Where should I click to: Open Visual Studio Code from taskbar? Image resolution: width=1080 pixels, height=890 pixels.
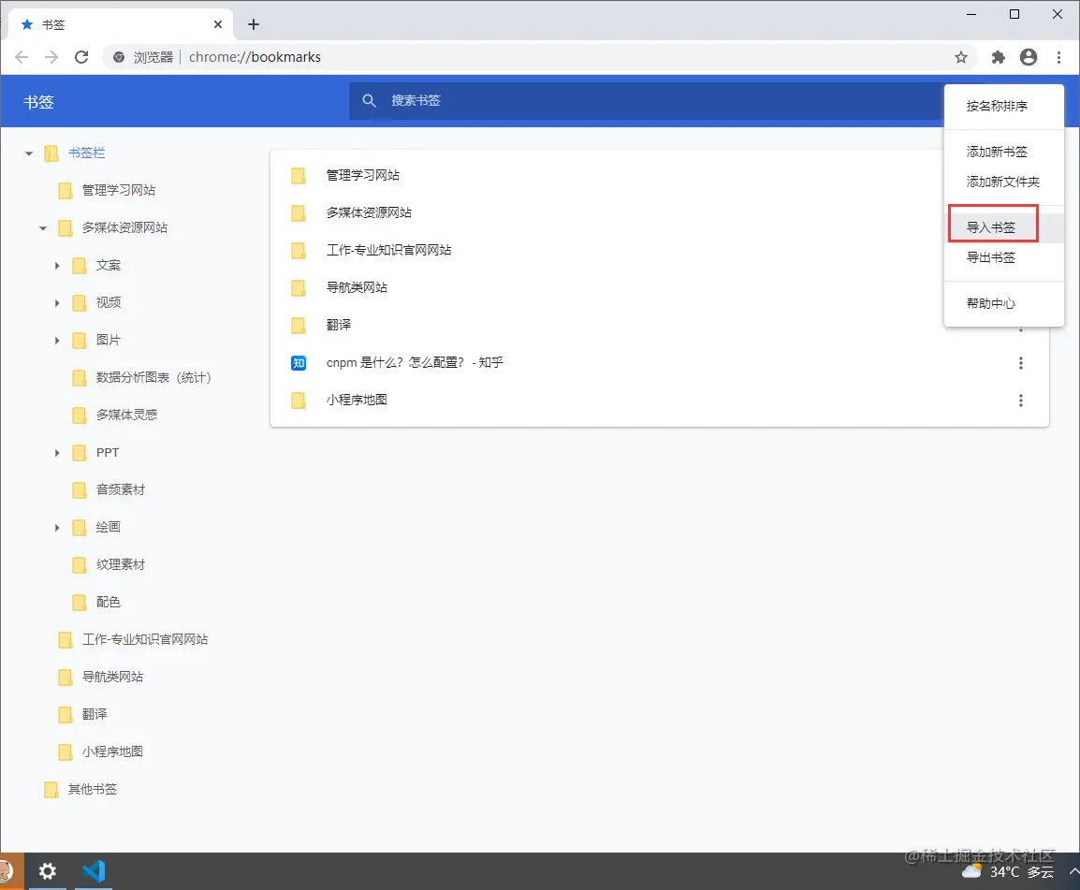point(94,871)
